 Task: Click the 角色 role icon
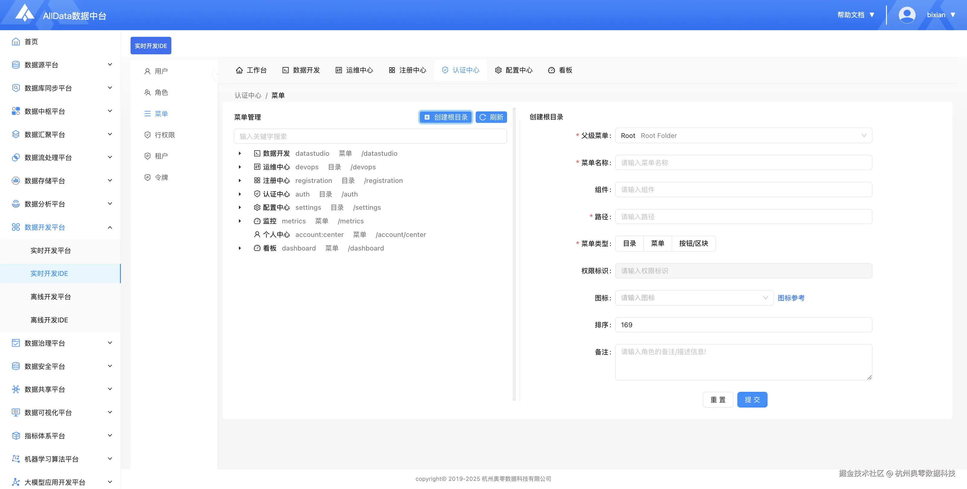coord(147,92)
